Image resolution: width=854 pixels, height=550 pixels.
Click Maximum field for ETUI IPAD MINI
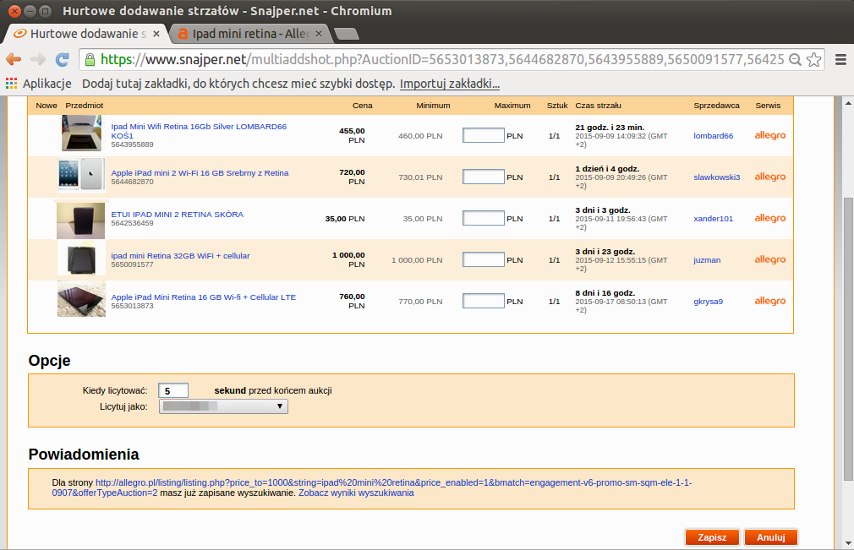[x=484, y=218]
